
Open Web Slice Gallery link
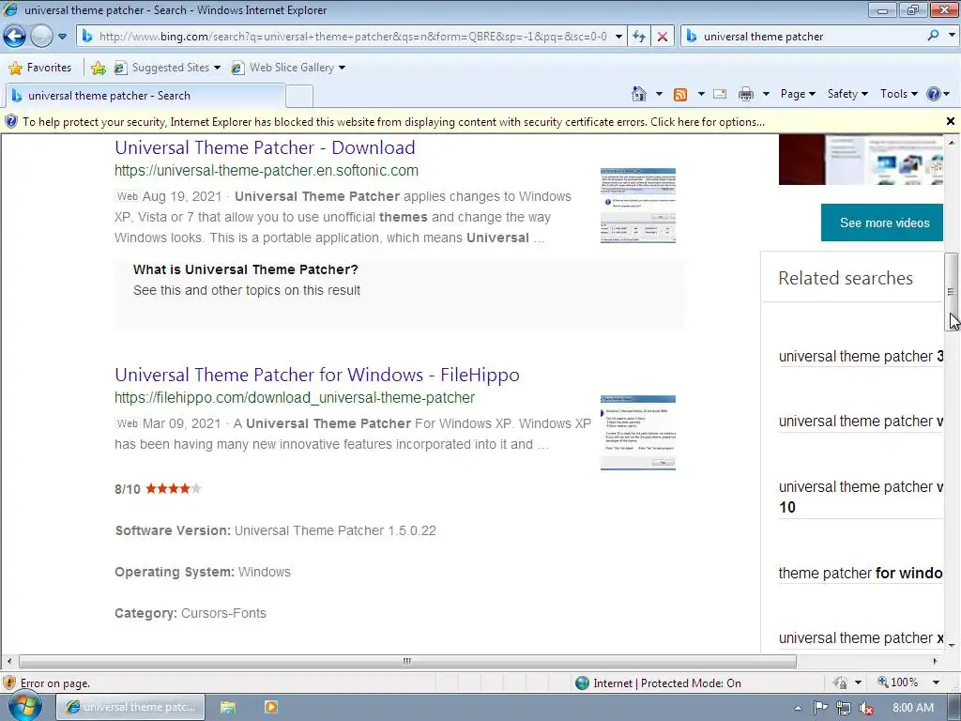click(288, 68)
